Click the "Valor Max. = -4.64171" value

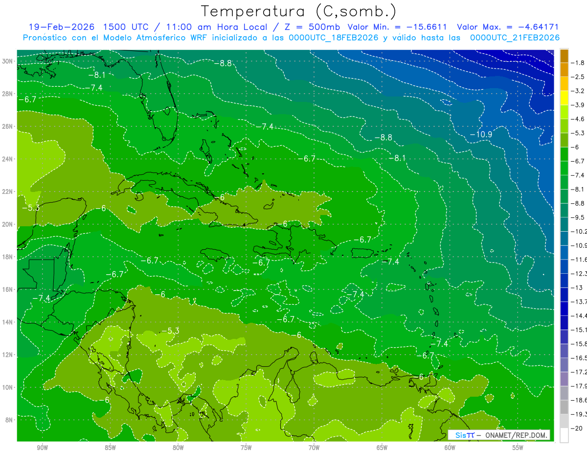pyautogui.click(x=508, y=27)
